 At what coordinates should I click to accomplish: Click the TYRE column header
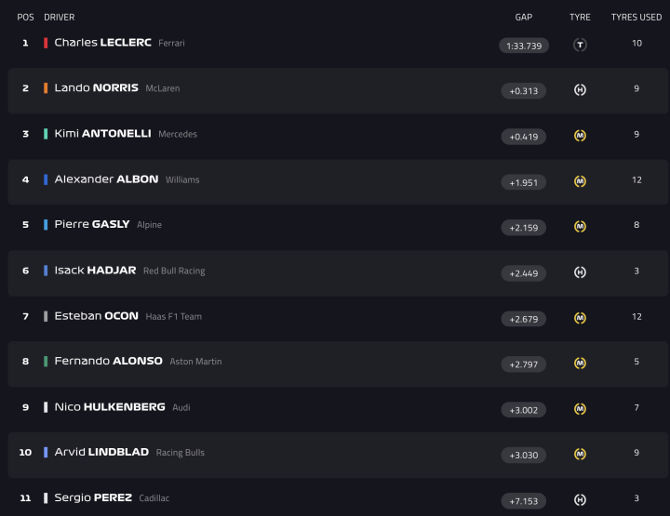[x=580, y=17]
